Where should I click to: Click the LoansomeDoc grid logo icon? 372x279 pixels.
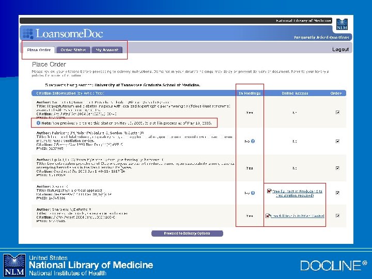28,34
